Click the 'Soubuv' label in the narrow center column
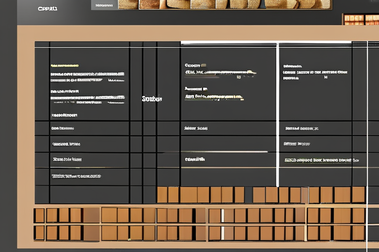The width and height of the screenshot is (379, 252). pos(152,99)
